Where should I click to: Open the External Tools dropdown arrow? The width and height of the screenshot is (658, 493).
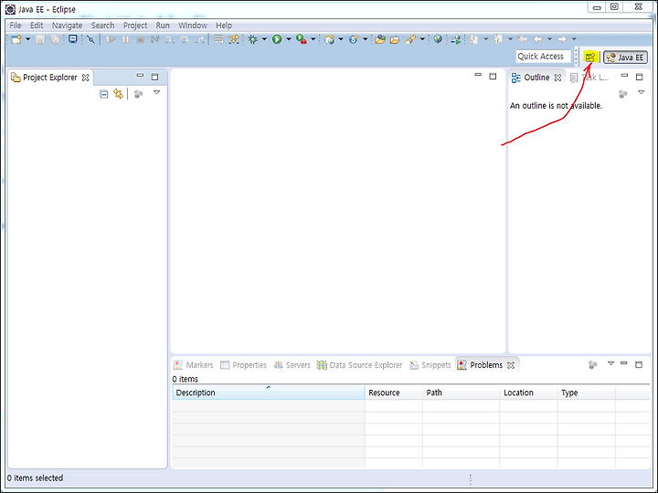tap(313, 39)
